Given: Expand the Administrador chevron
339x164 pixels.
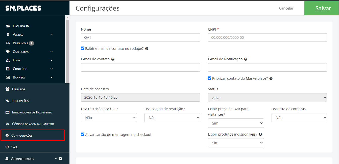Looking at the screenshot, I should (56, 158).
